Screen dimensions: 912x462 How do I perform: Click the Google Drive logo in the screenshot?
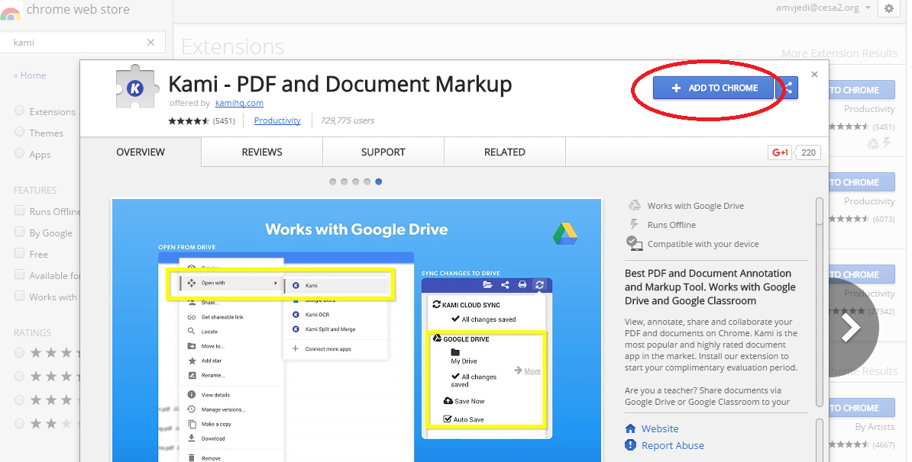(564, 233)
